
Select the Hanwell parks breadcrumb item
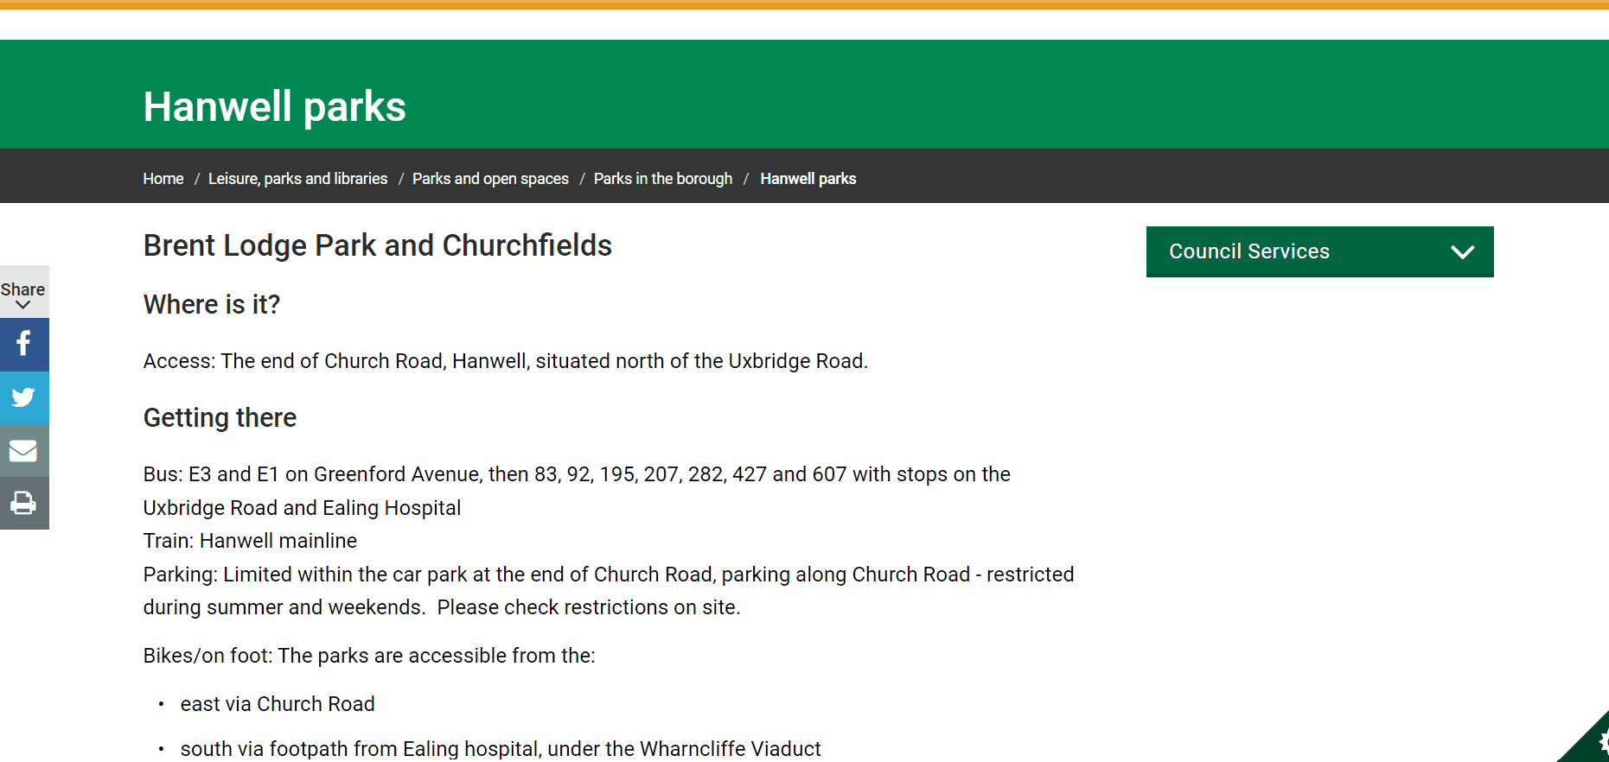tap(808, 179)
